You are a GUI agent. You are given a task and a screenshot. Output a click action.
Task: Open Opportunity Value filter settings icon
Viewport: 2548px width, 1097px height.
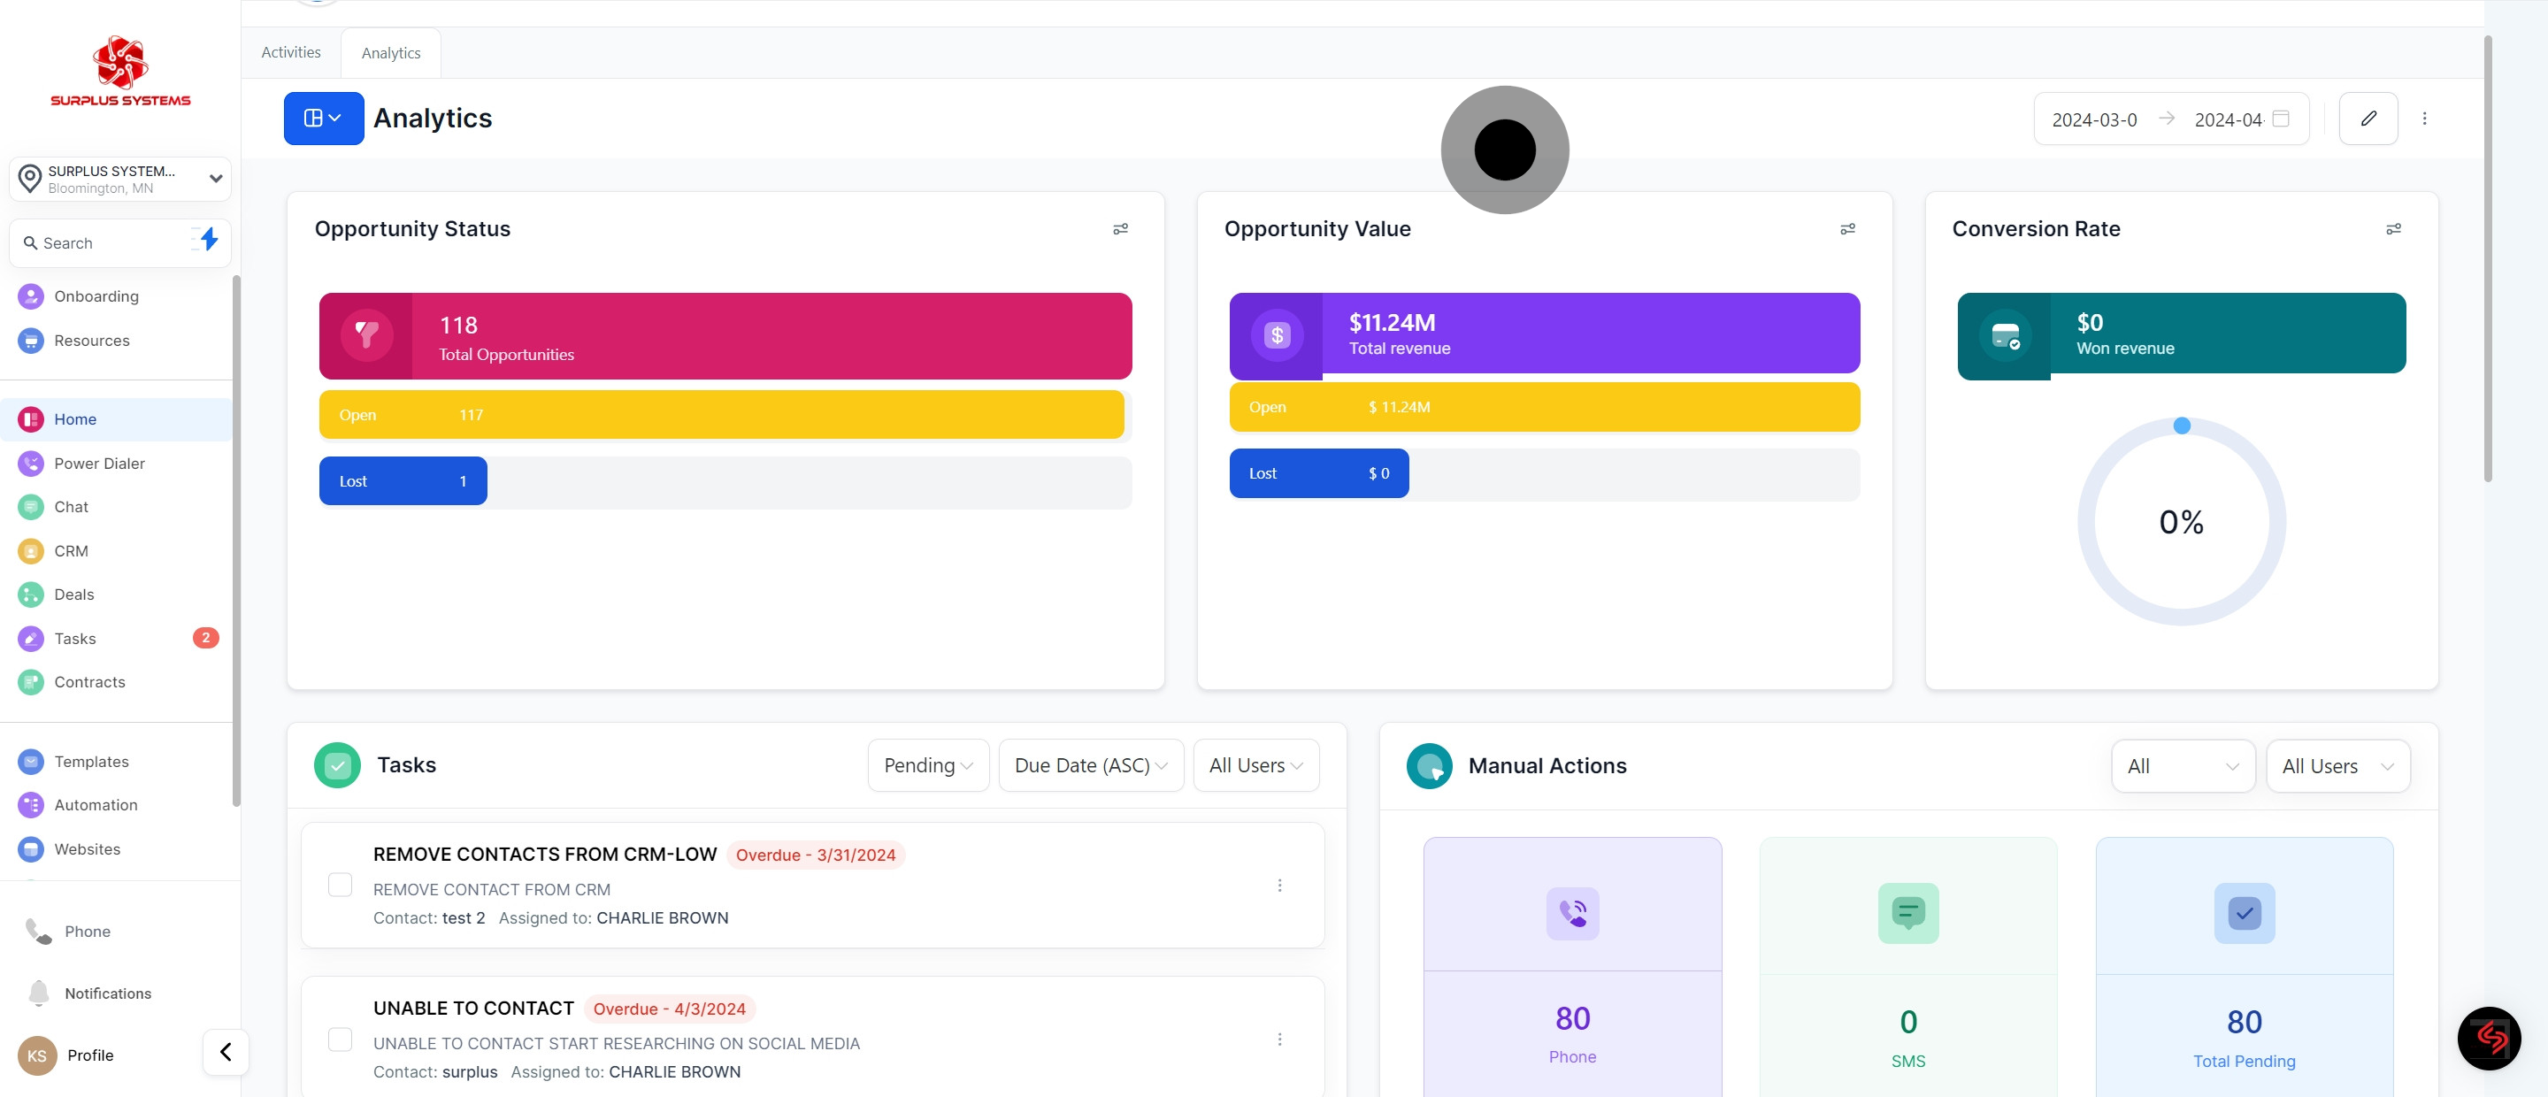[x=1846, y=229]
